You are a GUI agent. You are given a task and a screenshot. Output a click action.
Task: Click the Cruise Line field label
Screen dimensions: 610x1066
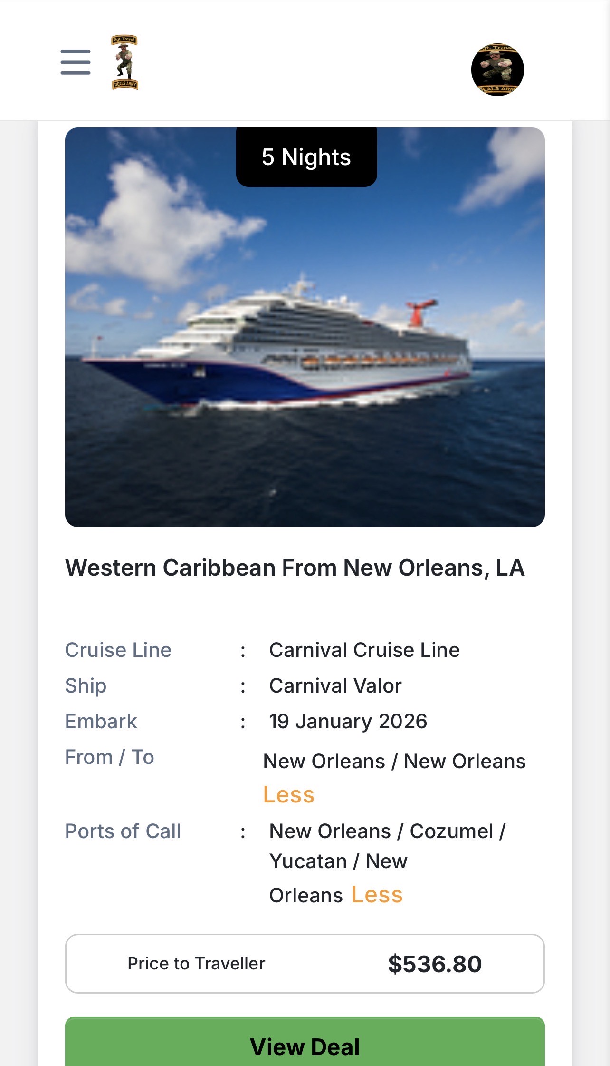[x=118, y=650]
